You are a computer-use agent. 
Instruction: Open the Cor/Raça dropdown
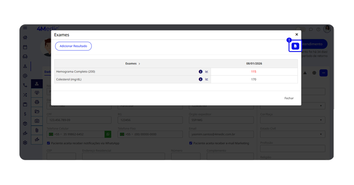(292, 120)
